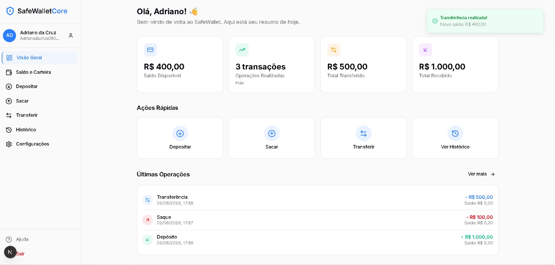555x265 pixels.
Task: Click the green arrow icon in the Depósito row
Action: click(x=148, y=240)
